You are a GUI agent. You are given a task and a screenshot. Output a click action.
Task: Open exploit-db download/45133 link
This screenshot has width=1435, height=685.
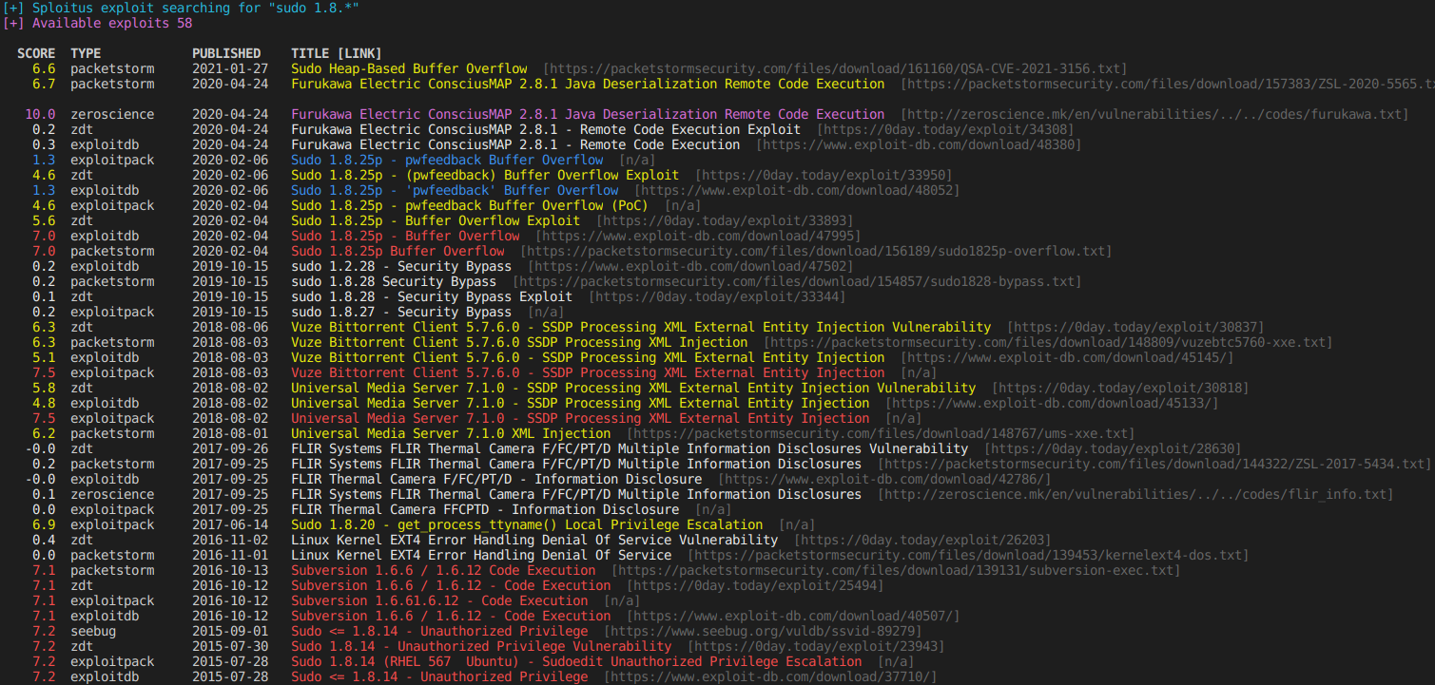(x=1052, y=403)
